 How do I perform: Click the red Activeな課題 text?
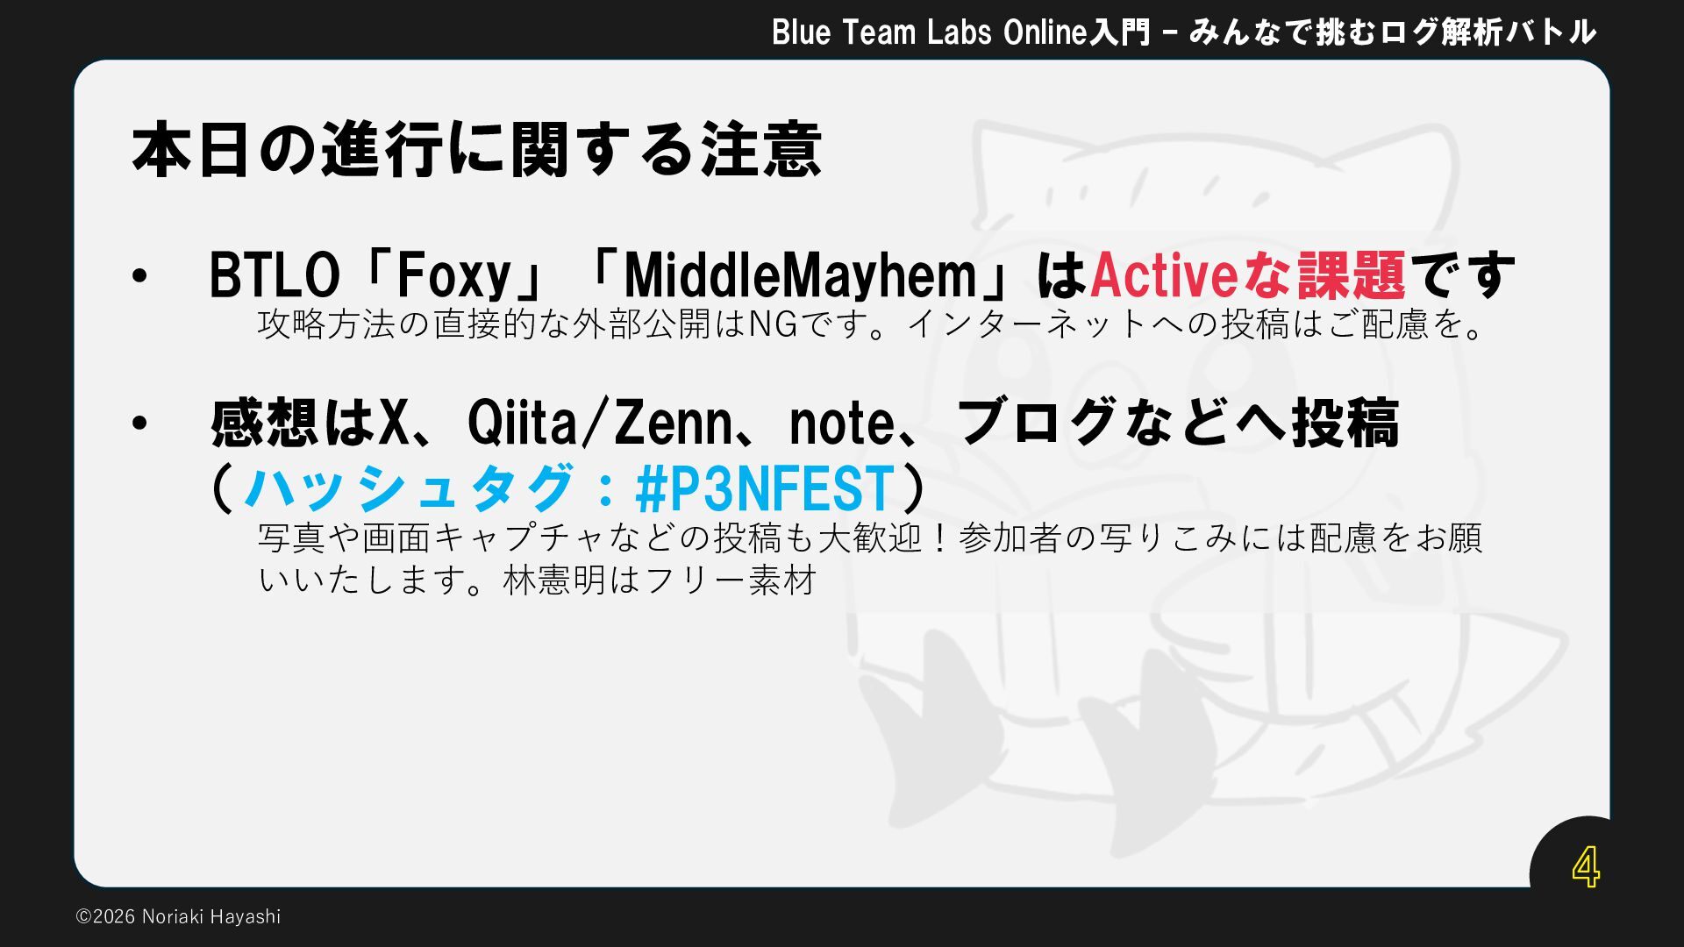[1248, 275]
